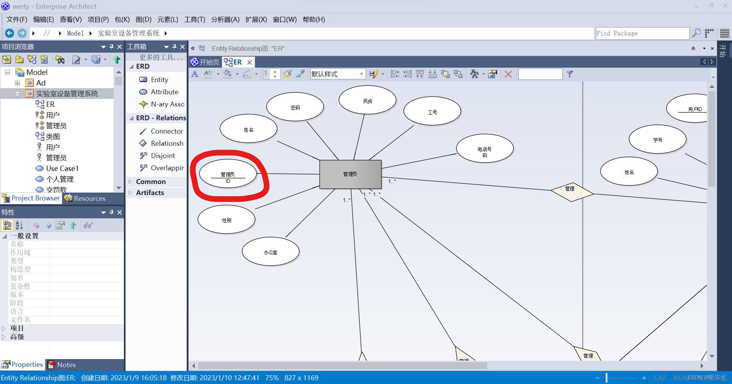The height and width of the screenshot is (384, 732).
Task: Expand the Ad package node
Action: click(x=17, y=83)
